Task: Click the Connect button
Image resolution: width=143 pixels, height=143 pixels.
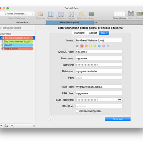Action: click(118, 119)
